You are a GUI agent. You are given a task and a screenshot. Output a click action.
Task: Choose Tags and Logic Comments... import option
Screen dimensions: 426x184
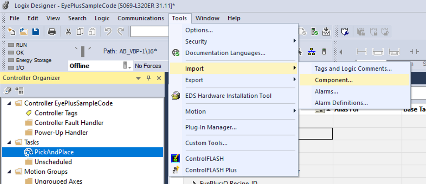point(353,69)
